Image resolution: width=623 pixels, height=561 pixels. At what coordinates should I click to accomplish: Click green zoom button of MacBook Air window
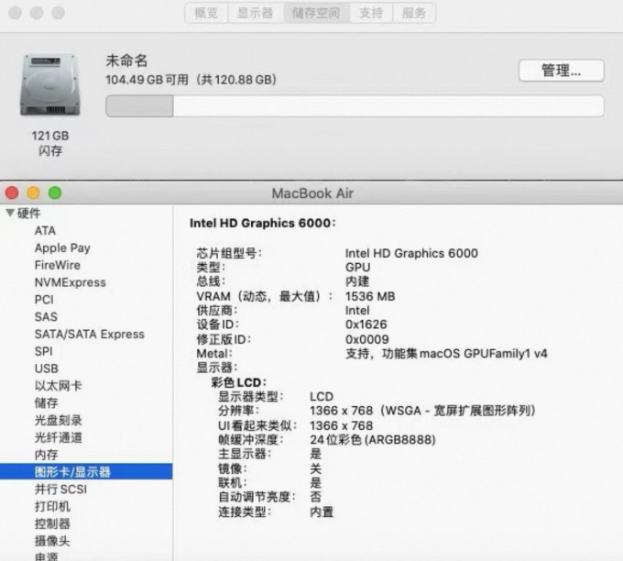point(55,192)
